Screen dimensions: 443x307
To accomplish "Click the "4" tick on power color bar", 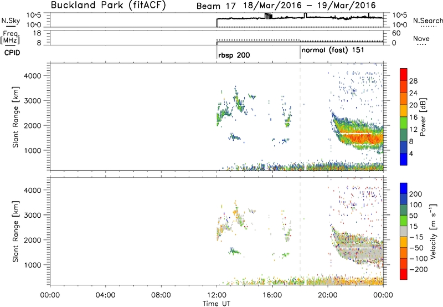I will 411,153.
